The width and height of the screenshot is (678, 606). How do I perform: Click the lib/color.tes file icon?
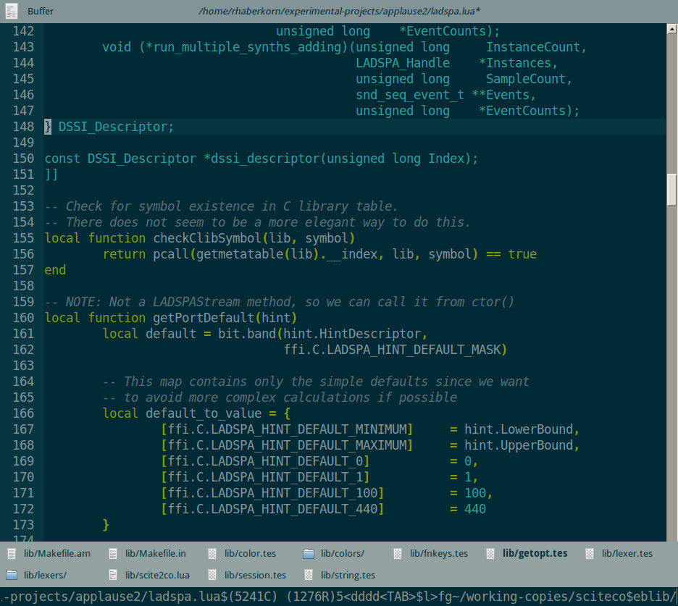click(x=212, y=554)
